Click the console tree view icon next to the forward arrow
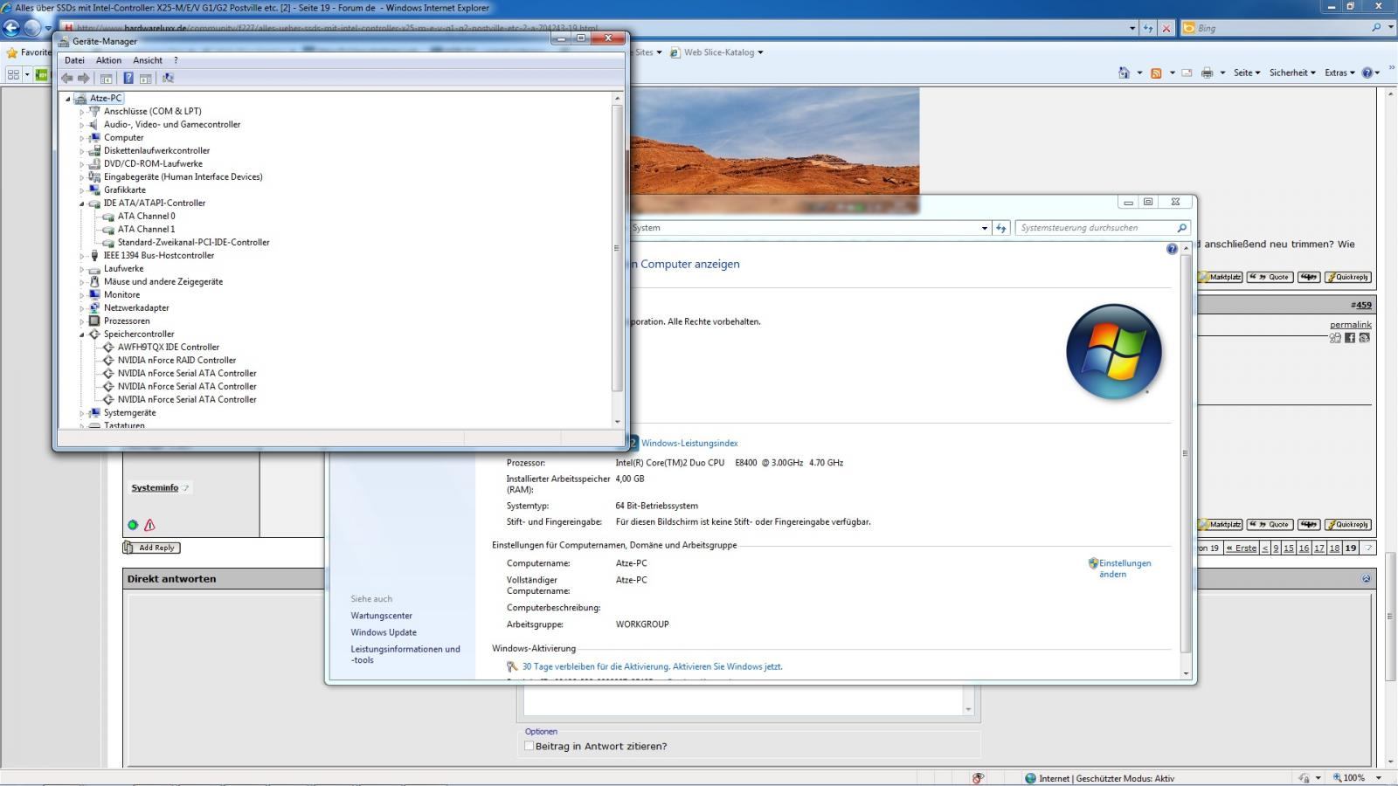This screenshot has height=786, width=1398. [x=107, y=78]
